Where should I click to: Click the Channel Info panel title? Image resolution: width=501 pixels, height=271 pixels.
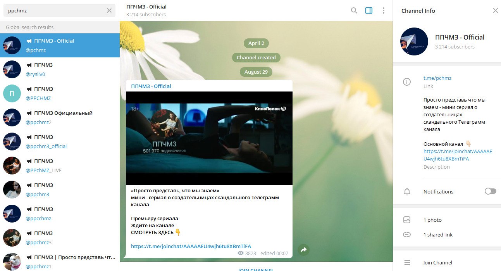(418, 11)
